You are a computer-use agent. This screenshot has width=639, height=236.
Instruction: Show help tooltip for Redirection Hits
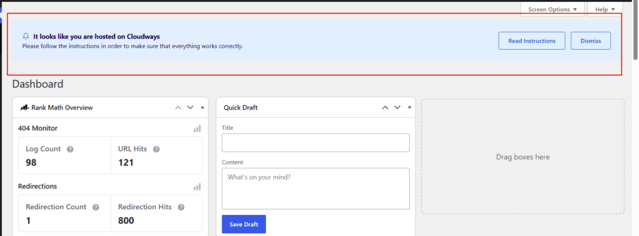[181, 207]
